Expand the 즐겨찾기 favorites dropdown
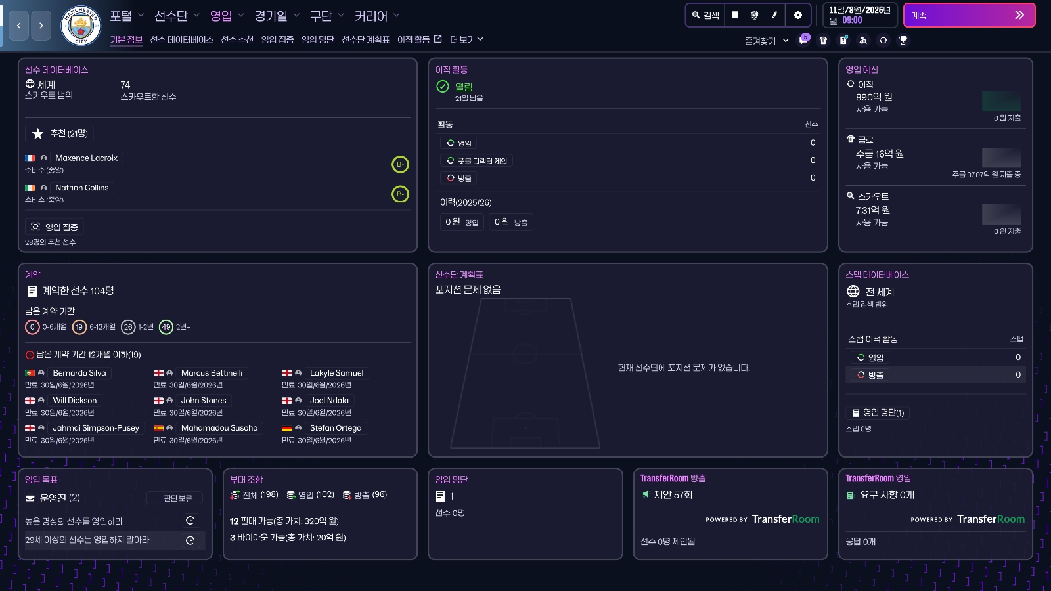The image size is (1051, 591). (x=767, y=41)
